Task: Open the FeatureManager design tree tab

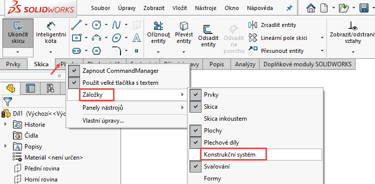Action: coord(10,88)
